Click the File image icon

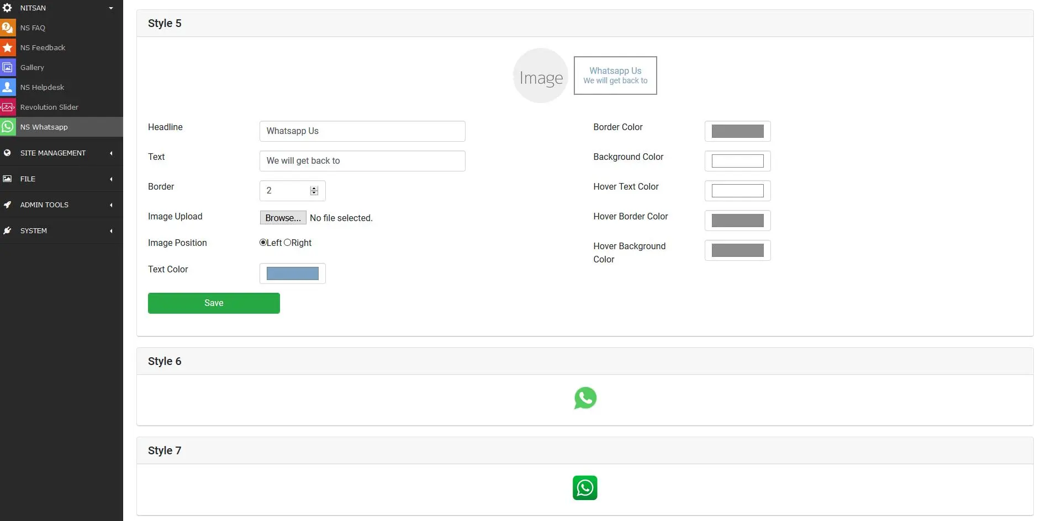click(7, 179)
